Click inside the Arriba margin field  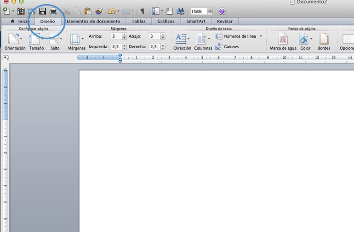116,36
